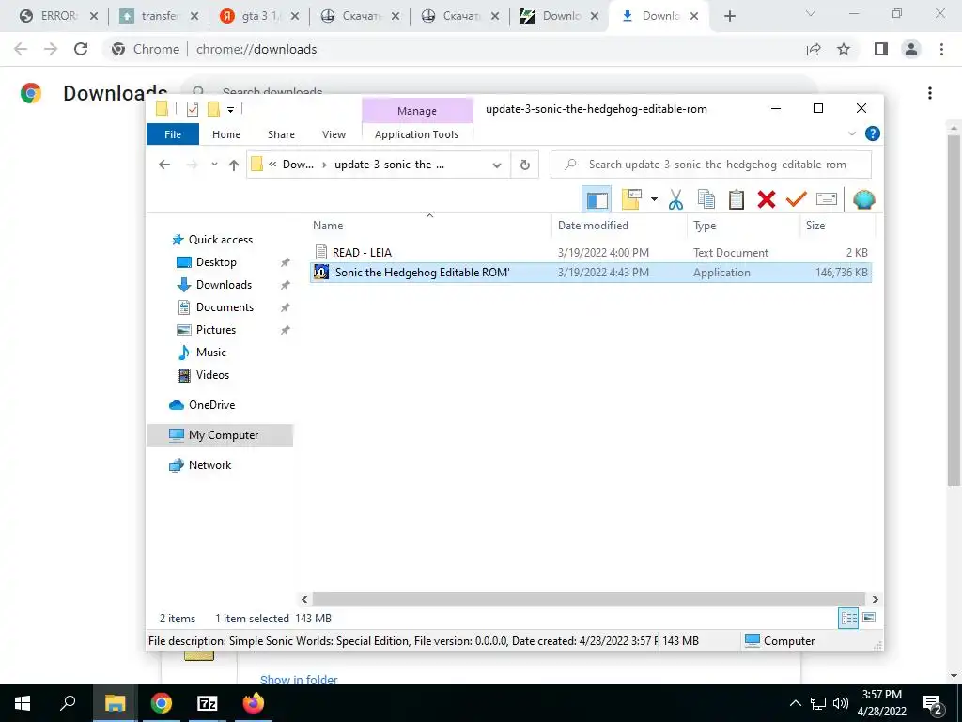The image size is (962, 722).
Task: Sort files by Type column
Action: [x=705, y=226]
